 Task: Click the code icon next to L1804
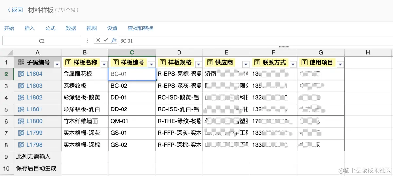pos(21,74)
